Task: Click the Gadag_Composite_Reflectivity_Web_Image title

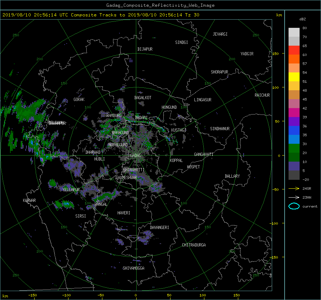Action: [160, 5]
